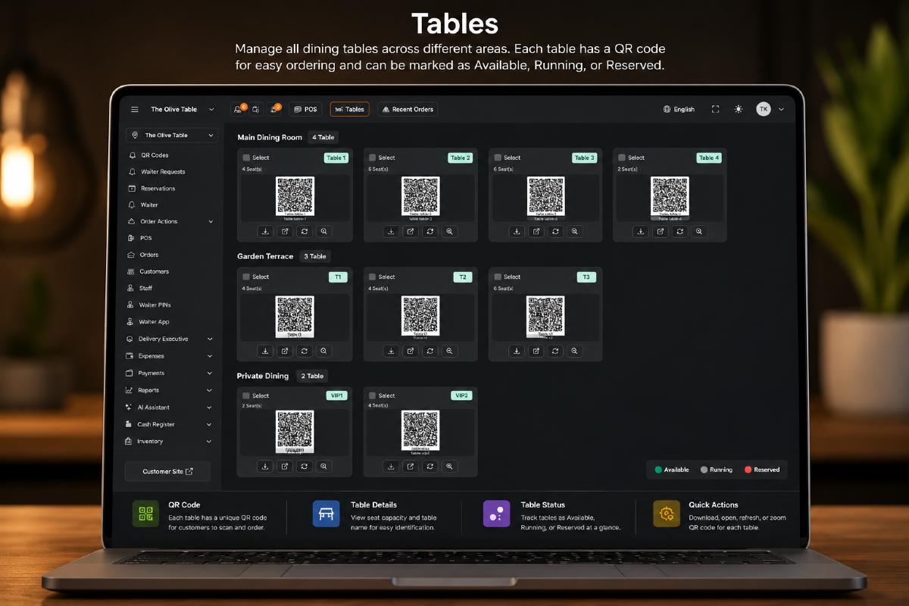The image size is (909, 606).
Task: Expand the Delivery Executive submenu
Action: 210,339
